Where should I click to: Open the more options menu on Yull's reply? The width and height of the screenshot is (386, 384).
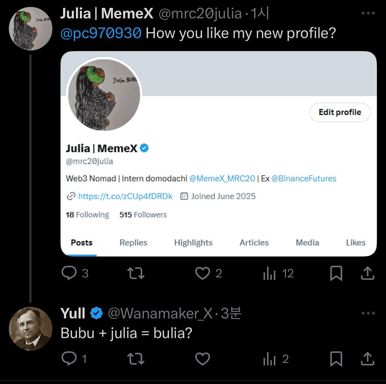[368, 313]
